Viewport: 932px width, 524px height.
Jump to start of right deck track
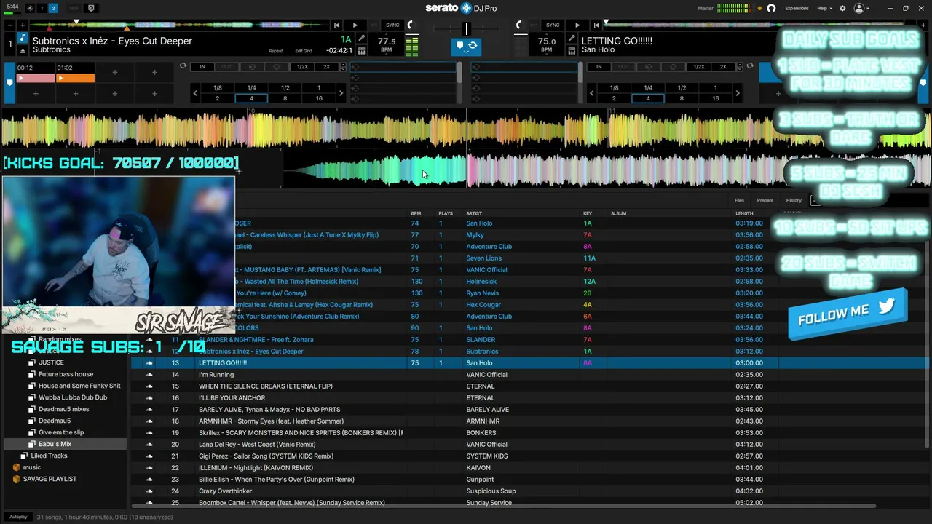(x=596, y=25)
